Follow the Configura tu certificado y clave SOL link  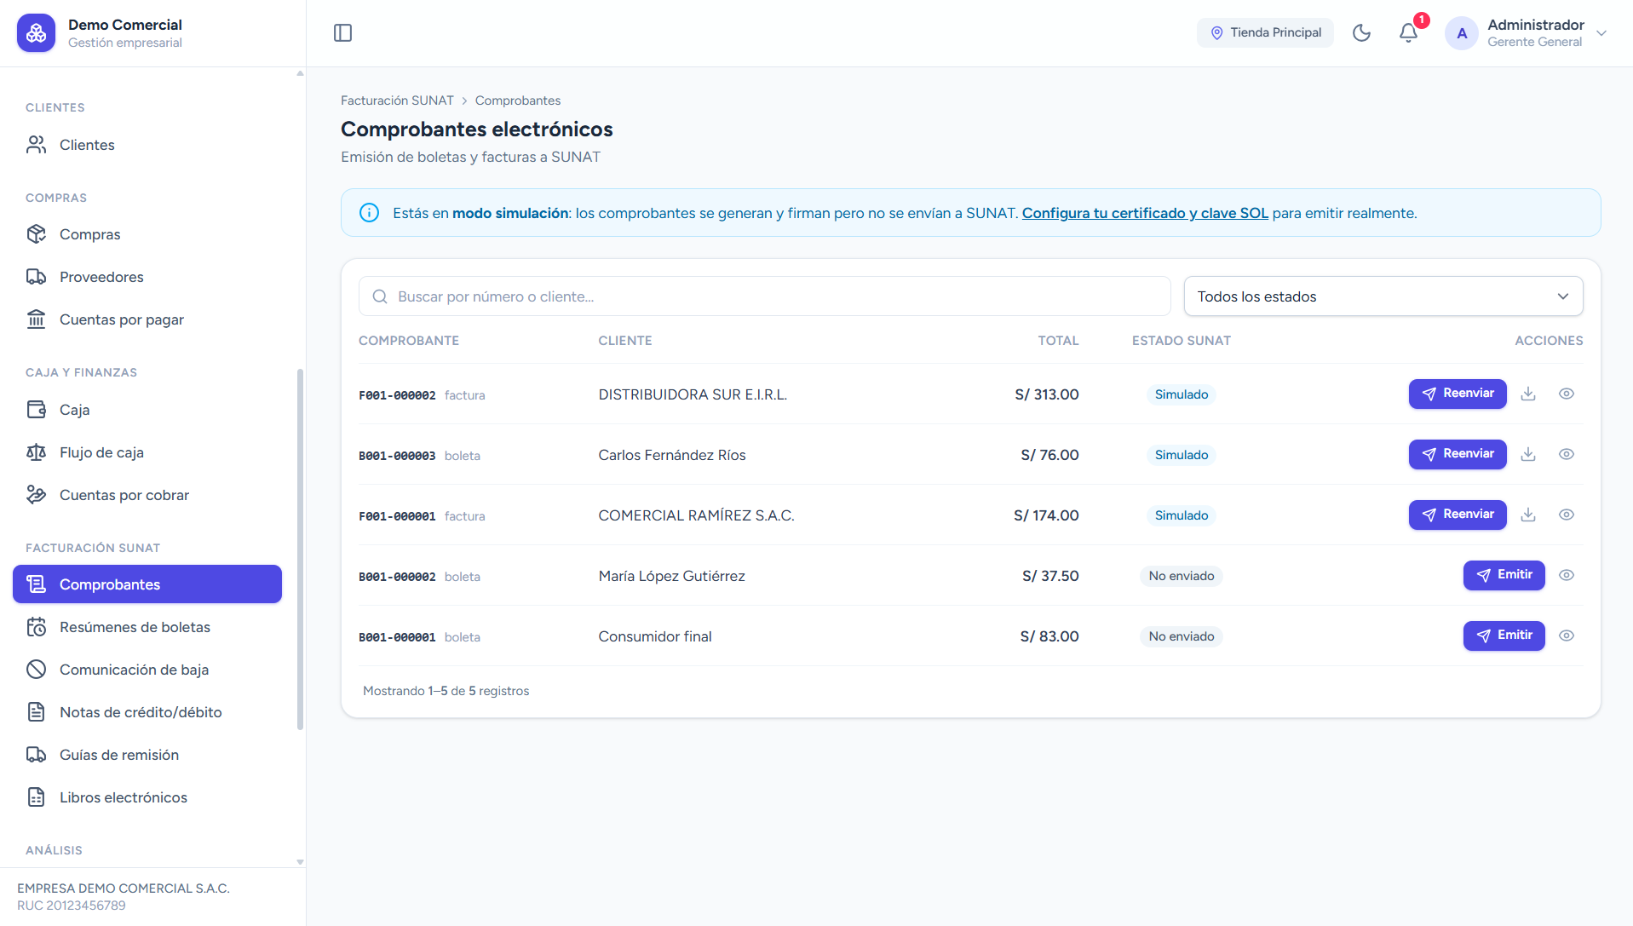click(1145, 213)
